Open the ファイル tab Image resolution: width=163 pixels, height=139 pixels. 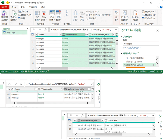(x=5, y=7)
